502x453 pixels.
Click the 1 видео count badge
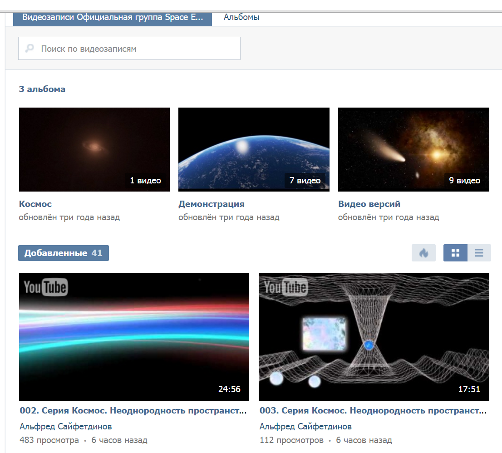point(145,181)
